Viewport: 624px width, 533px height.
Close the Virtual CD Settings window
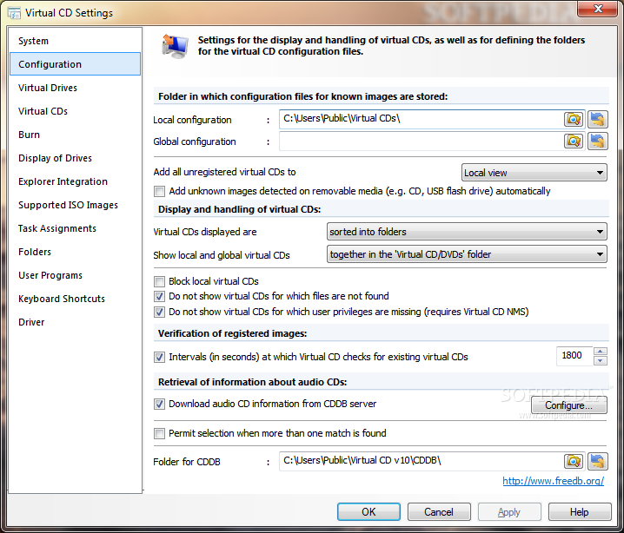(x=598, y=9)
